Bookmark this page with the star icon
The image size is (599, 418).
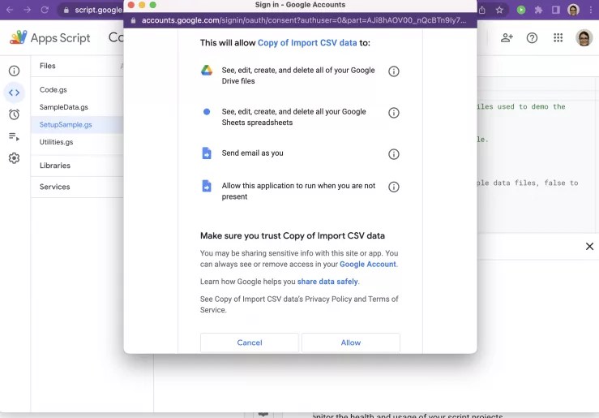499,10
